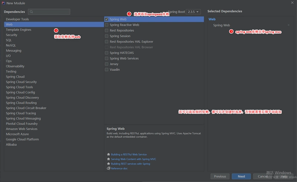This screenshot has width=297, height=182.
Task: Select the Web category
Action: click(x=54, y=24)
